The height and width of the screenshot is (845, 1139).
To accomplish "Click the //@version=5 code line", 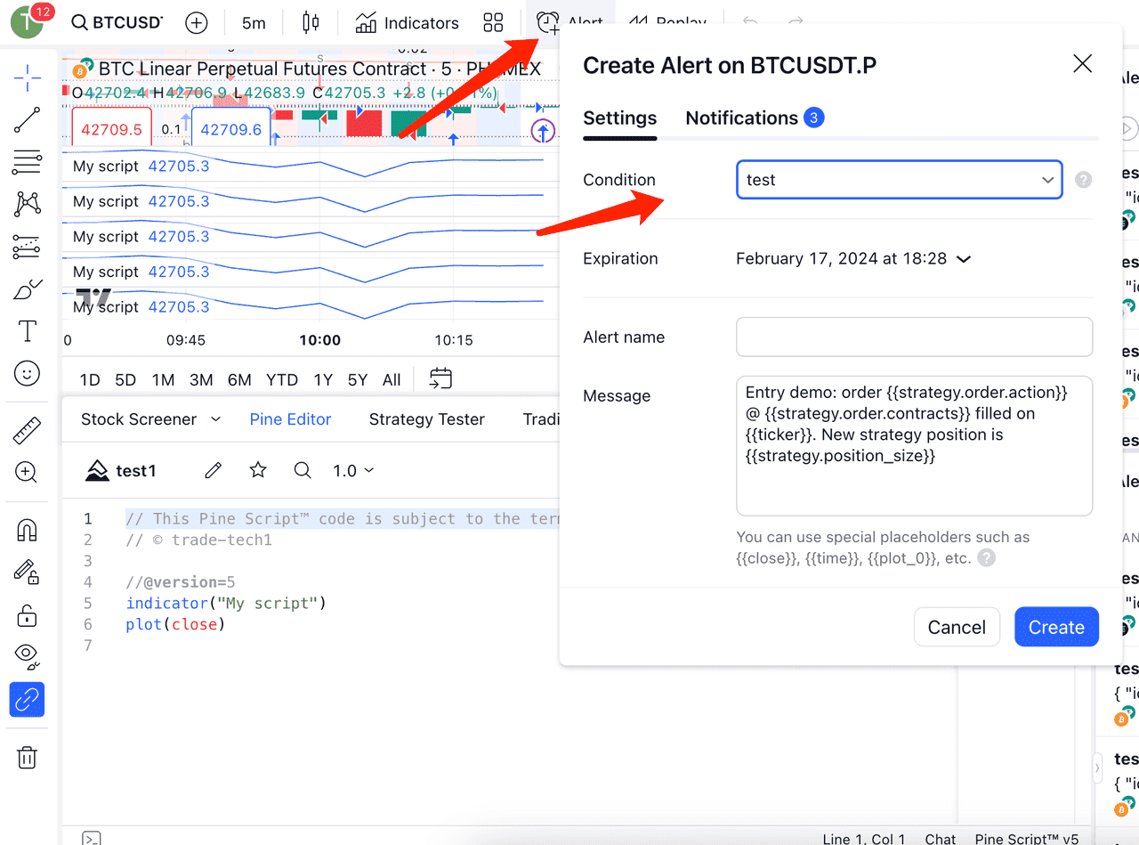I will coord(181,582).
